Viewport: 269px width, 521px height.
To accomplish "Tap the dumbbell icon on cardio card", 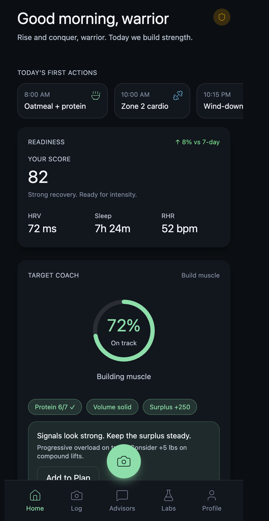I will point(178,95).
